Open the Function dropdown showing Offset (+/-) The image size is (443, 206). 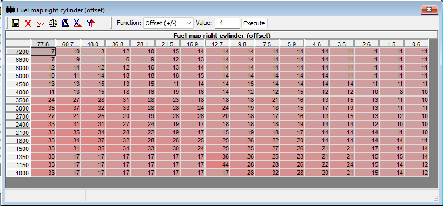point(168,23)
